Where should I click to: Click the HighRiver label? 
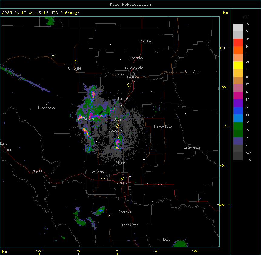130,225
